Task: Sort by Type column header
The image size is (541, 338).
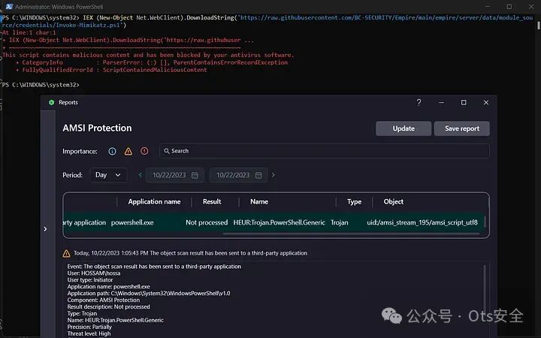Action: click(355, 202)
